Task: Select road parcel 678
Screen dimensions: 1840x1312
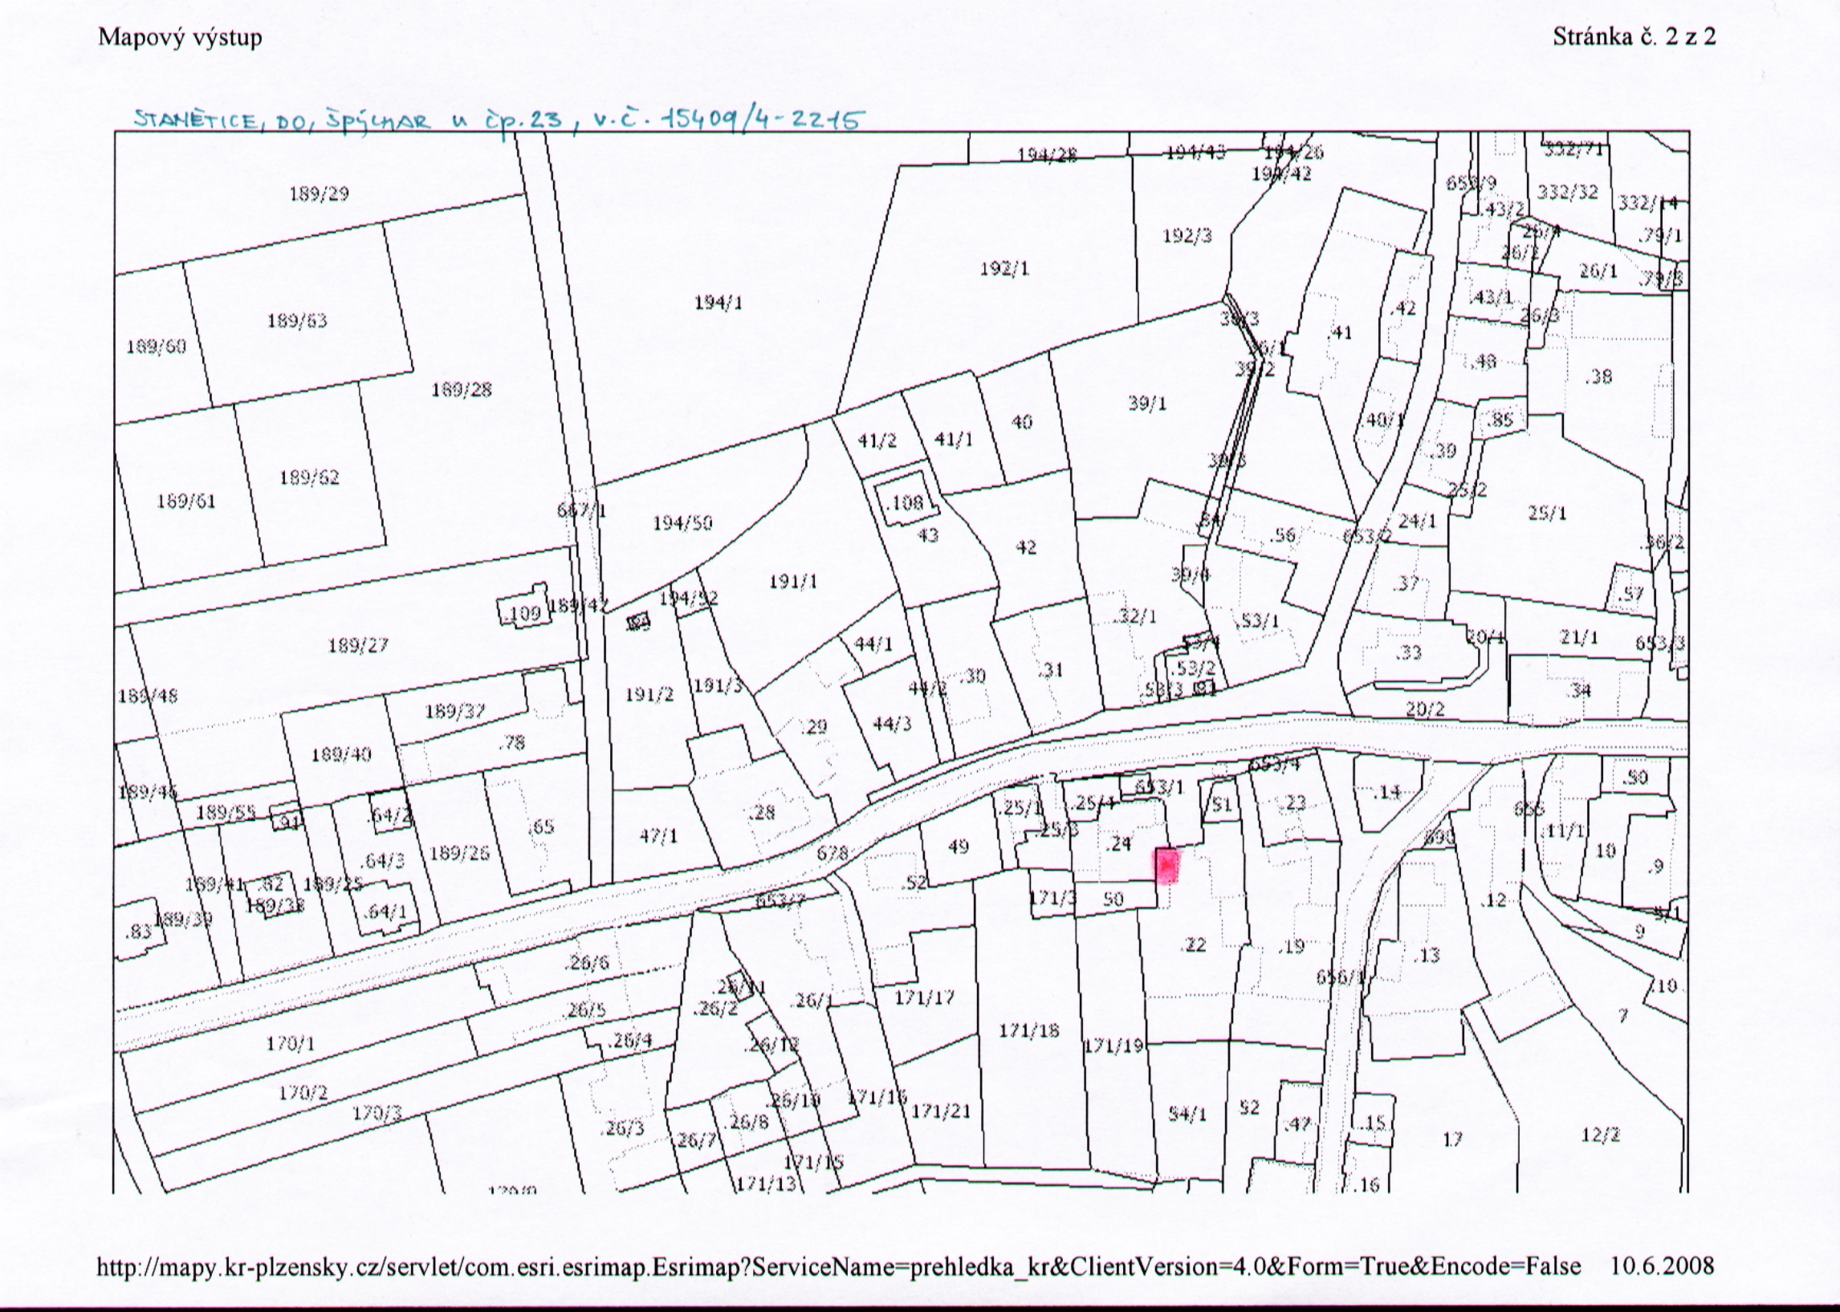Action: point(832,853)
